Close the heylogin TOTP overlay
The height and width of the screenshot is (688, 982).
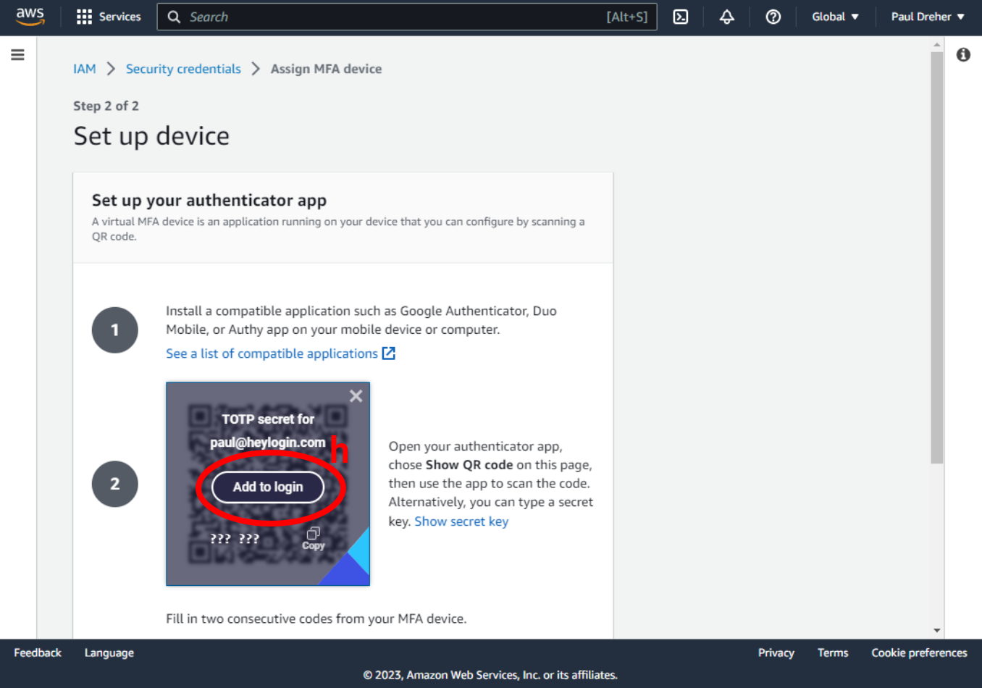(356, 396)
